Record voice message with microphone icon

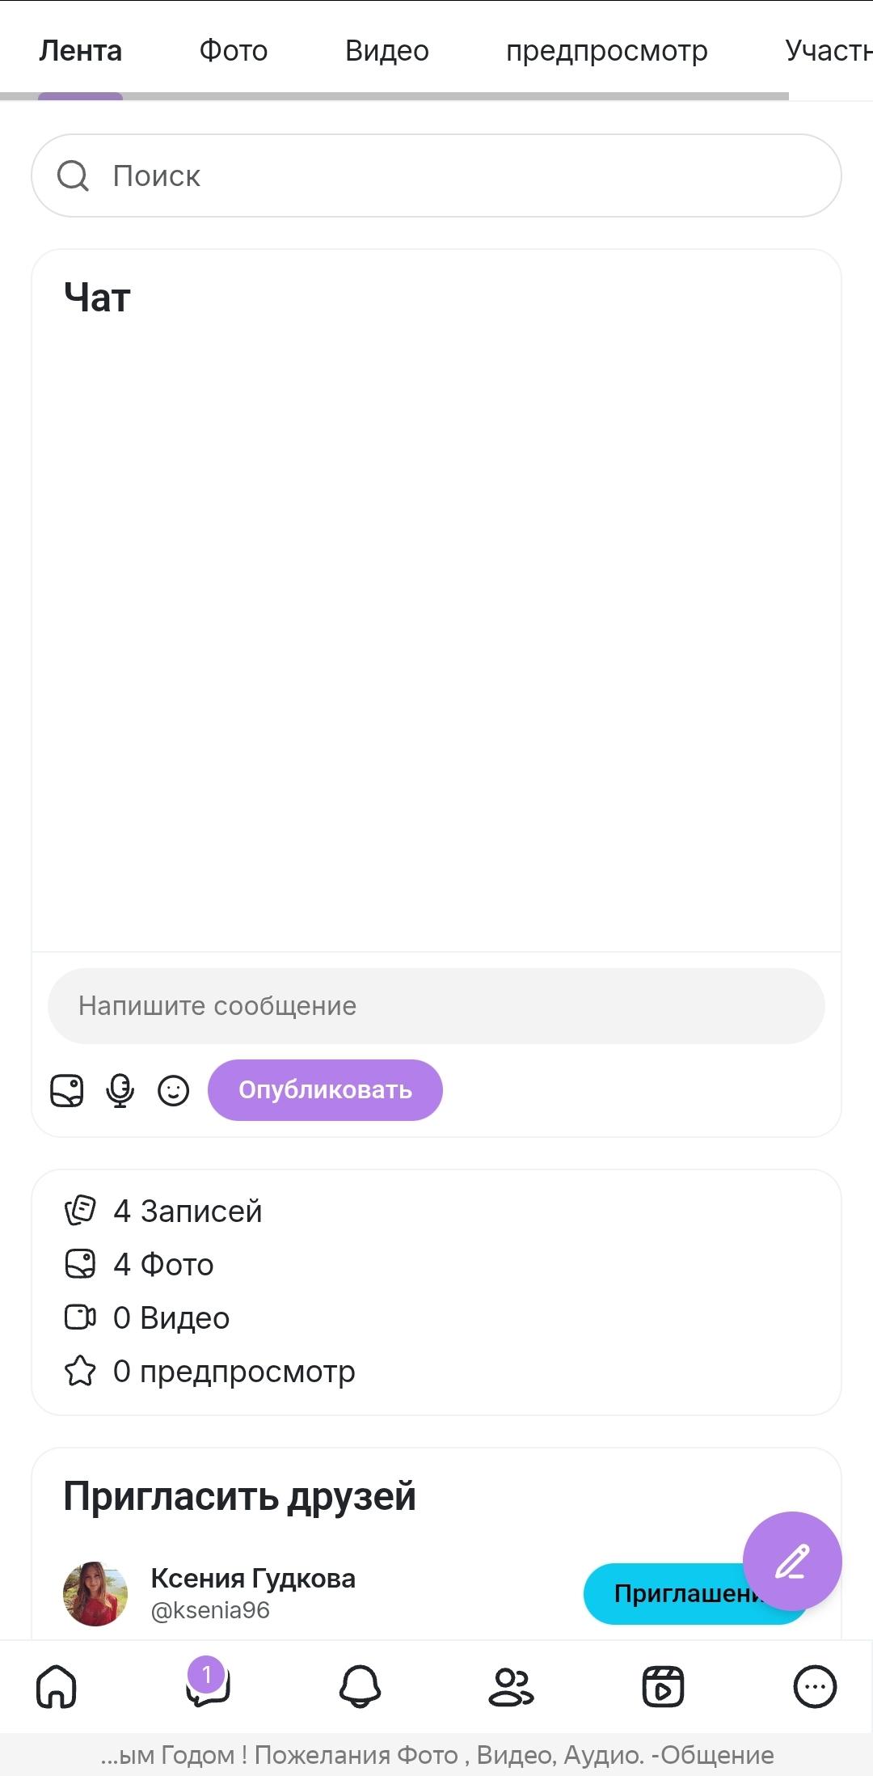pyautogui.click(x=120, y=1090)
